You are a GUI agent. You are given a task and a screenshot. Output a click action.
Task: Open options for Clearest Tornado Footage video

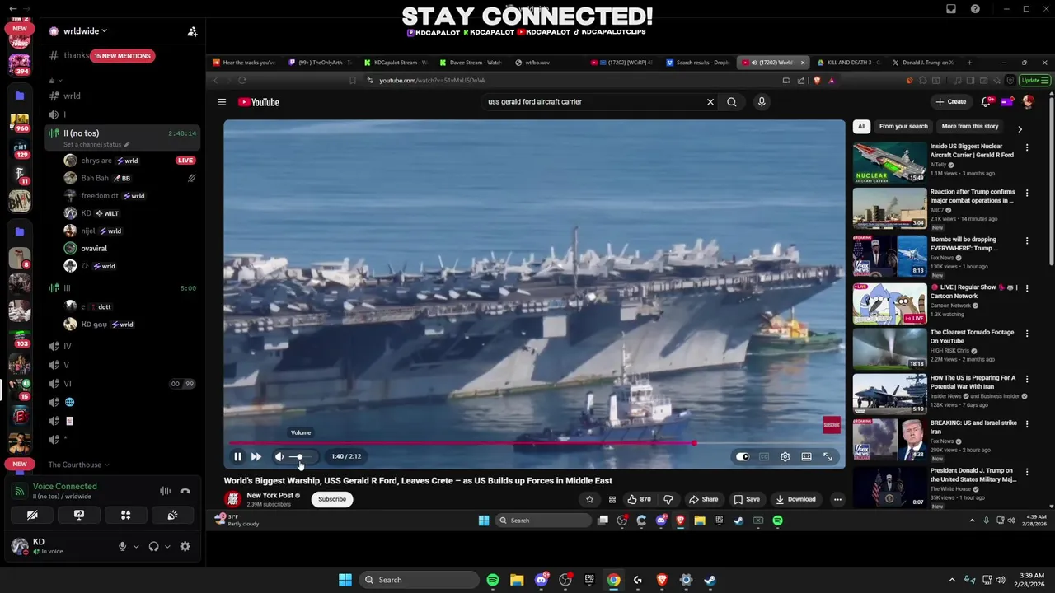pos(1027,334)
